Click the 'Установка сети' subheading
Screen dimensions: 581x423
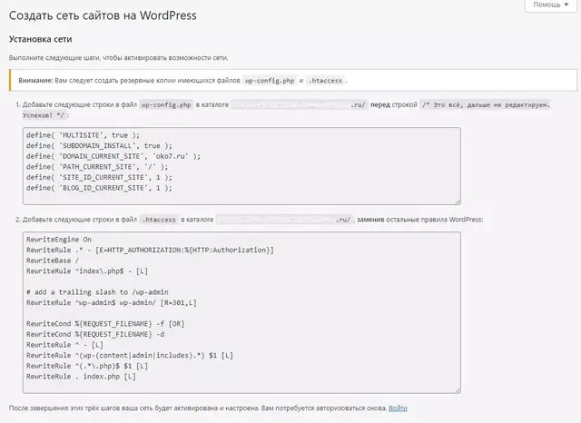click(40, 39)
